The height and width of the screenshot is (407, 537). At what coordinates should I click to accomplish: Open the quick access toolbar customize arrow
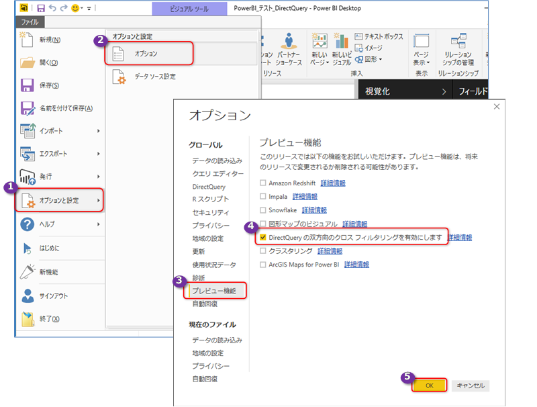[89, 9]
